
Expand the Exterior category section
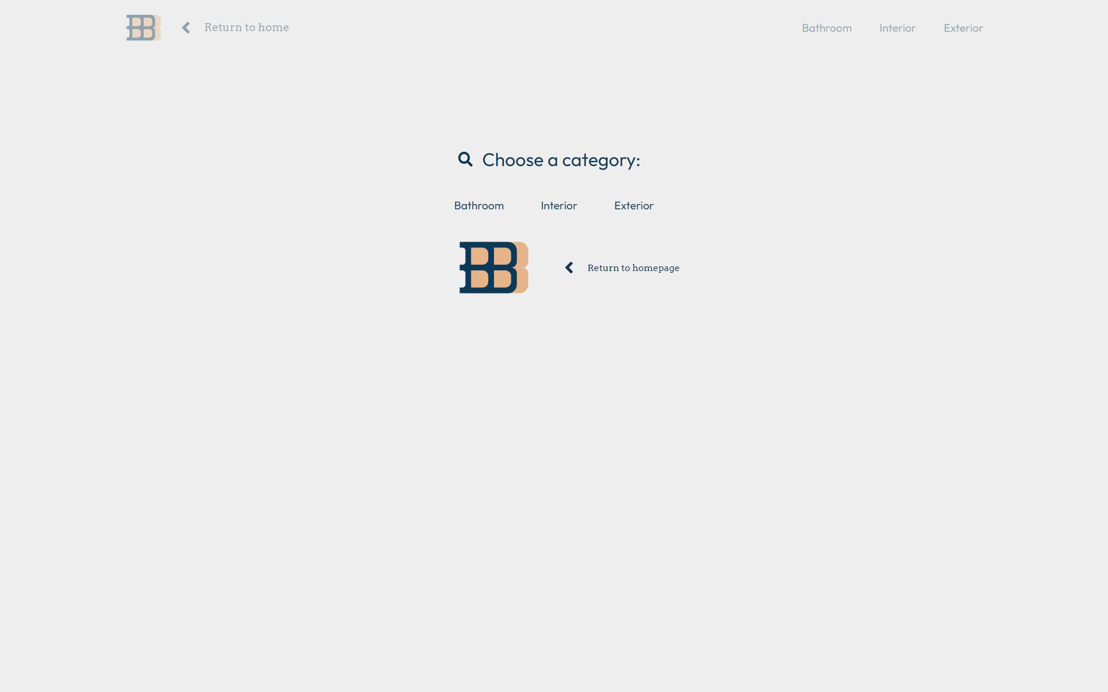(634, 205)
